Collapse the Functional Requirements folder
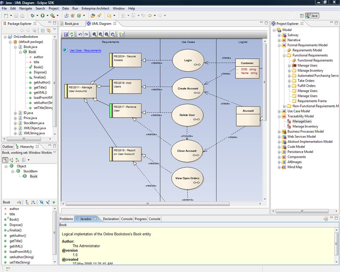Screen dimensions: 340x272 point(284,55)
